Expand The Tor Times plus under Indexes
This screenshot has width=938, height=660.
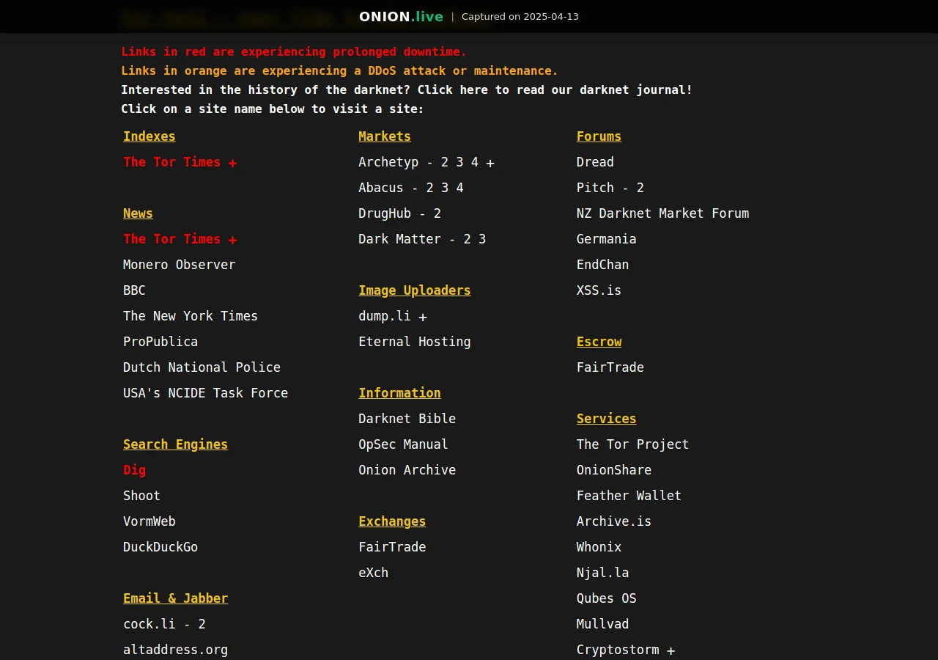pyautogui.click(x=232, y=163)
